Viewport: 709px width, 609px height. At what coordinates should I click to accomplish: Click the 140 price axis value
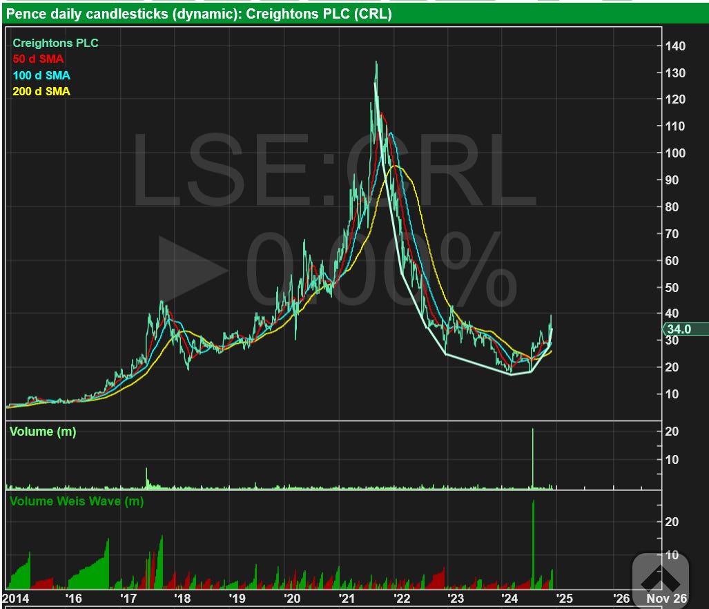[675, 46]
